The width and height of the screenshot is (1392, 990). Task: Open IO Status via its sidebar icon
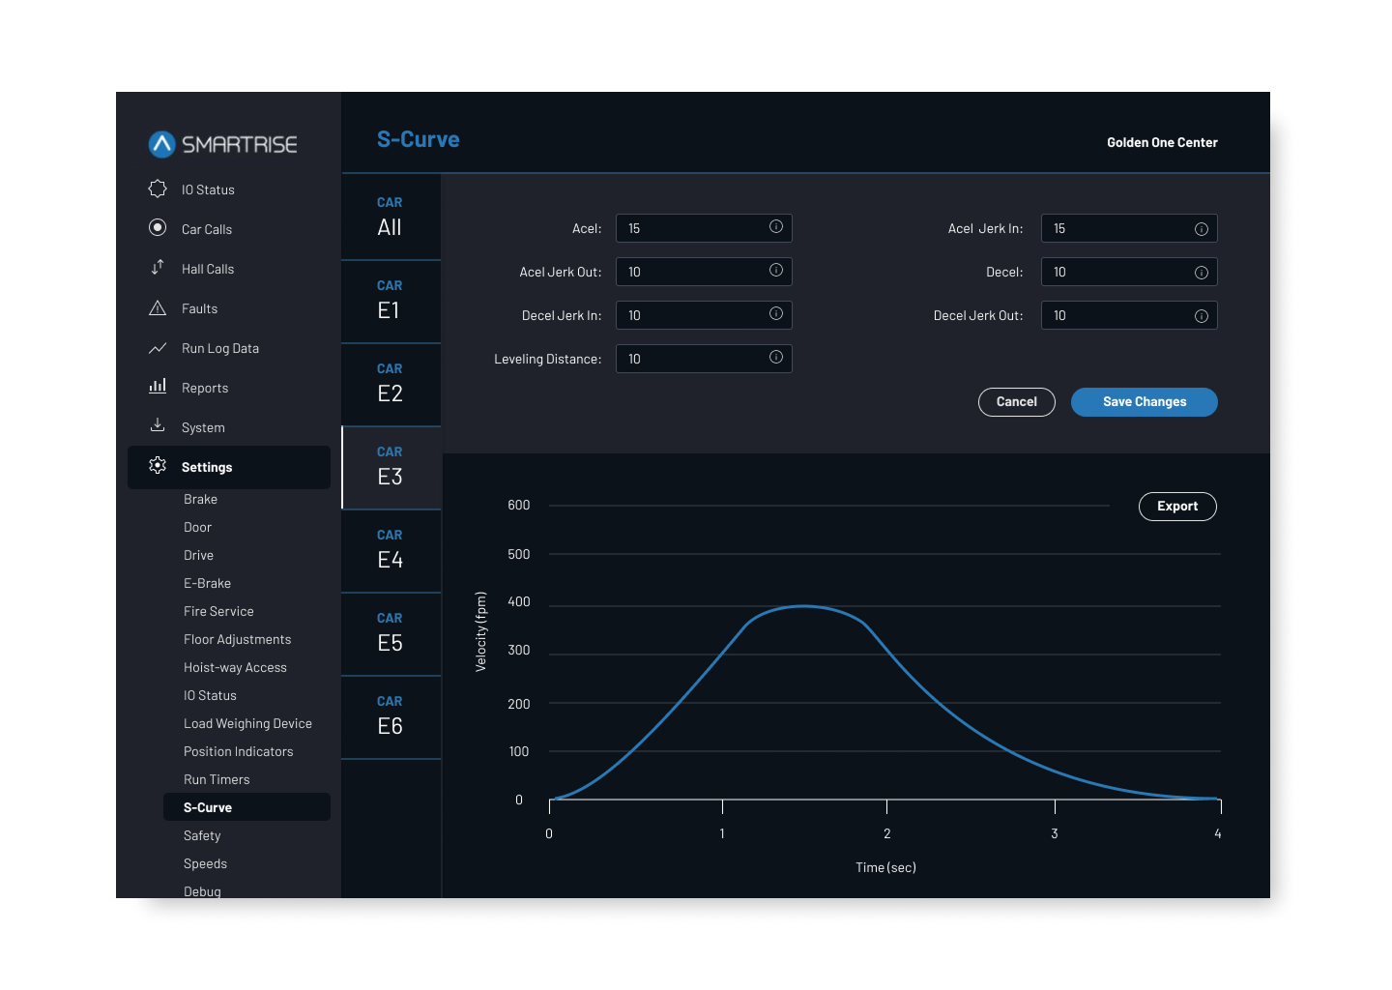pos(158,189)
